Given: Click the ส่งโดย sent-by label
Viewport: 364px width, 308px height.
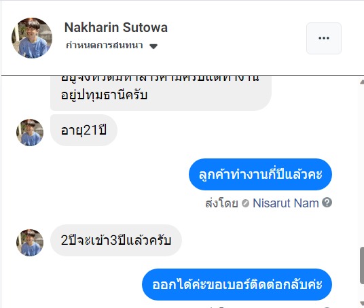Looking at the screenshot, I should [221, 203].
